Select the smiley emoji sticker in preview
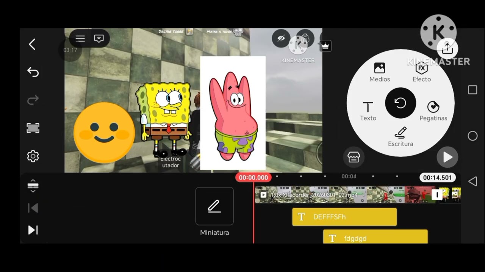Image resolution: width=485 pixels, height=272 pixels. 104,133
